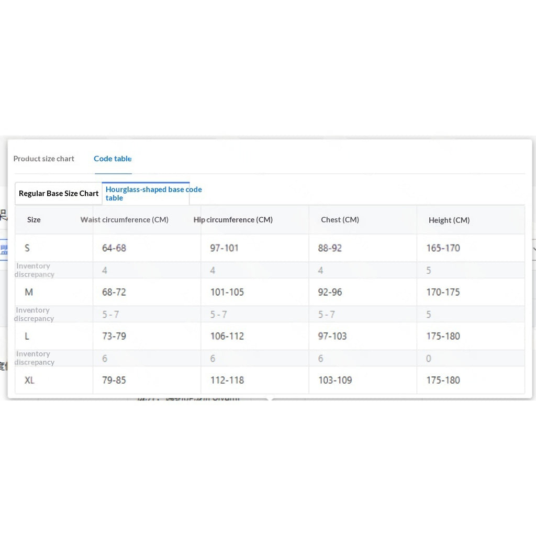
Task: Click the 64-68 waist cell
Action: (x=114, y=248)
